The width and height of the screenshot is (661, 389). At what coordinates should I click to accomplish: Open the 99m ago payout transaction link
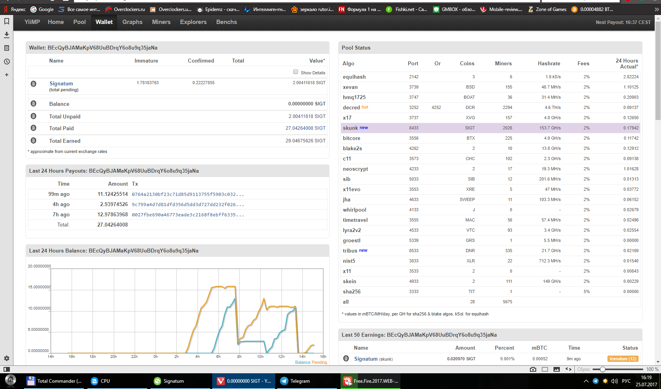(x=188, y=194)
